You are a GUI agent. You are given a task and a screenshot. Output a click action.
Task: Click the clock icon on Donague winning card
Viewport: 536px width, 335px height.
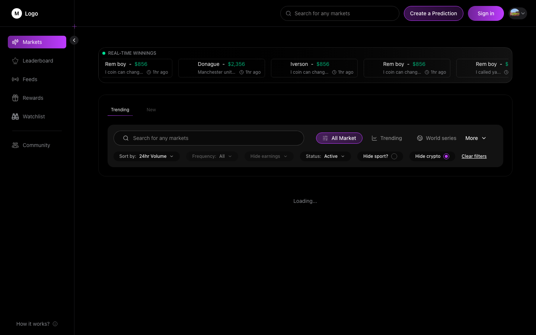(242, 72)
